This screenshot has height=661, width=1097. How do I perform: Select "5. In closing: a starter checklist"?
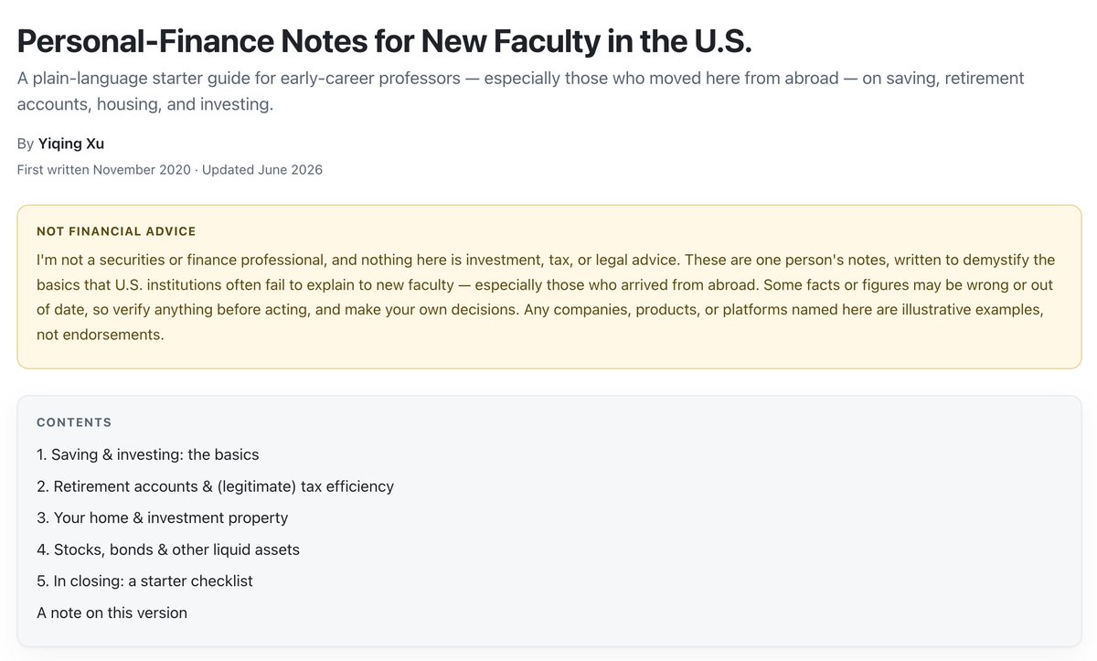[144, 581]
